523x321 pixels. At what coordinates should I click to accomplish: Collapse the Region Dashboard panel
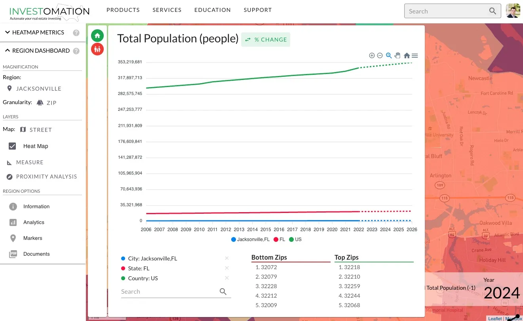click(x=7, y=50)
